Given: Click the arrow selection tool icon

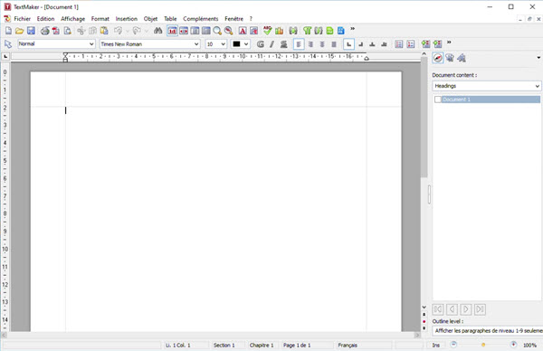Looking at the screenshot, I should tap(7, 44).
